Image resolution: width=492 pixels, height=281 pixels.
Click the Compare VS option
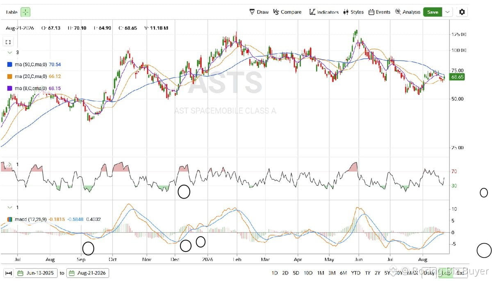coord(287,12)
